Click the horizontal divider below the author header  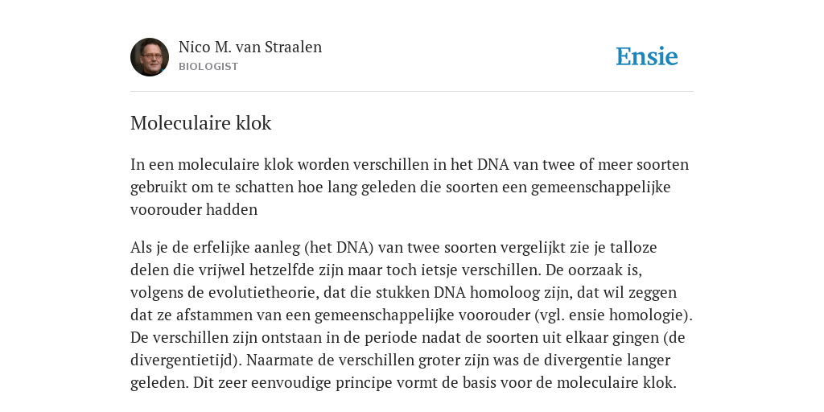tap(412, 92)
